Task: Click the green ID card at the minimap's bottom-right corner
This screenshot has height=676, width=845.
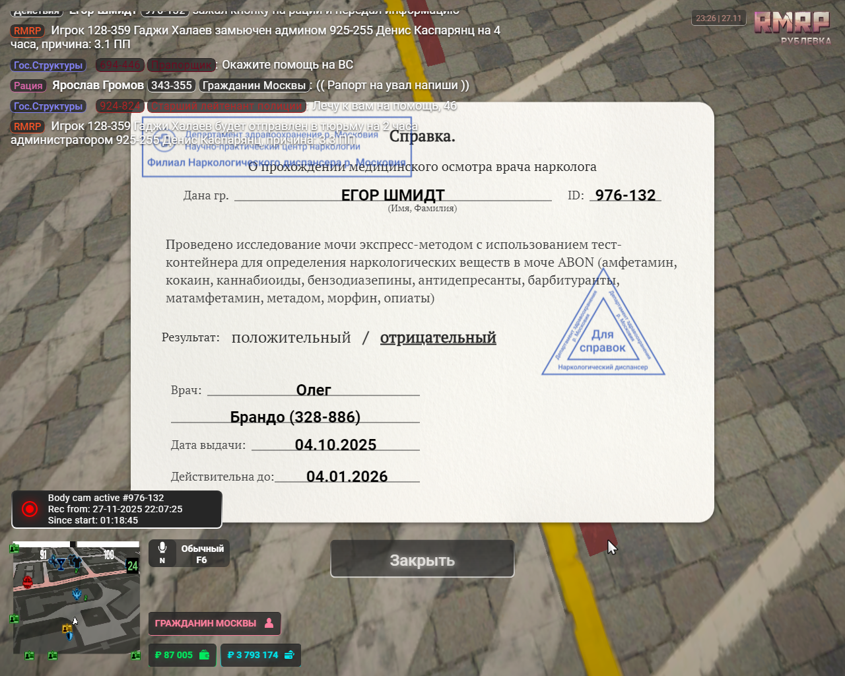Action: pos(135,656)
